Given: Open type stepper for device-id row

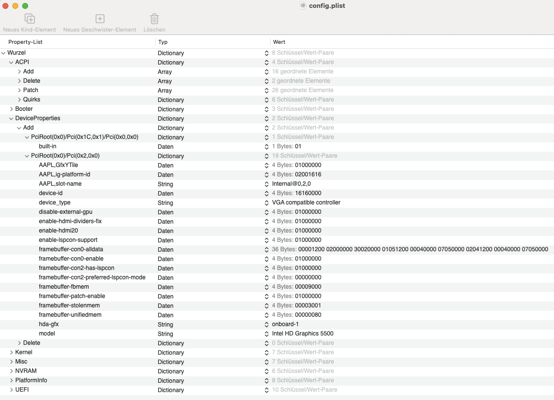Looking at the screenshot, I should tap(266, 193).
